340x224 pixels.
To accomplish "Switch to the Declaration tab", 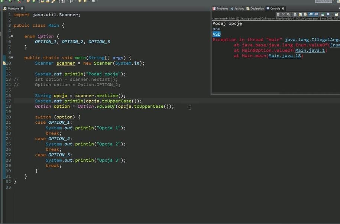I will [x=256, y=8].
